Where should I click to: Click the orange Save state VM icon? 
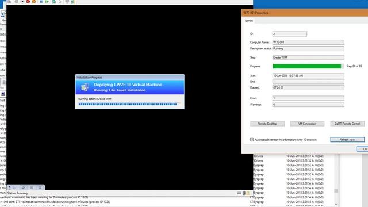coord(34,2)
